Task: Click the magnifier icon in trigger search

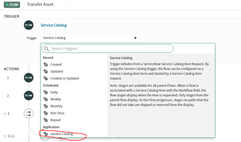Action: pos(46,49)
